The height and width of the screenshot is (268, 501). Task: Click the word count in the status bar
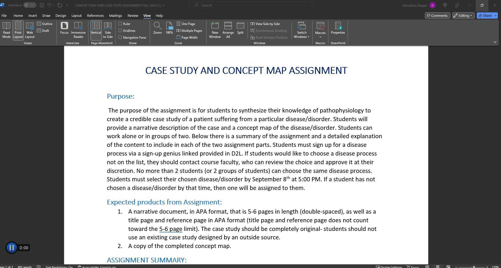tap(25, 267)
